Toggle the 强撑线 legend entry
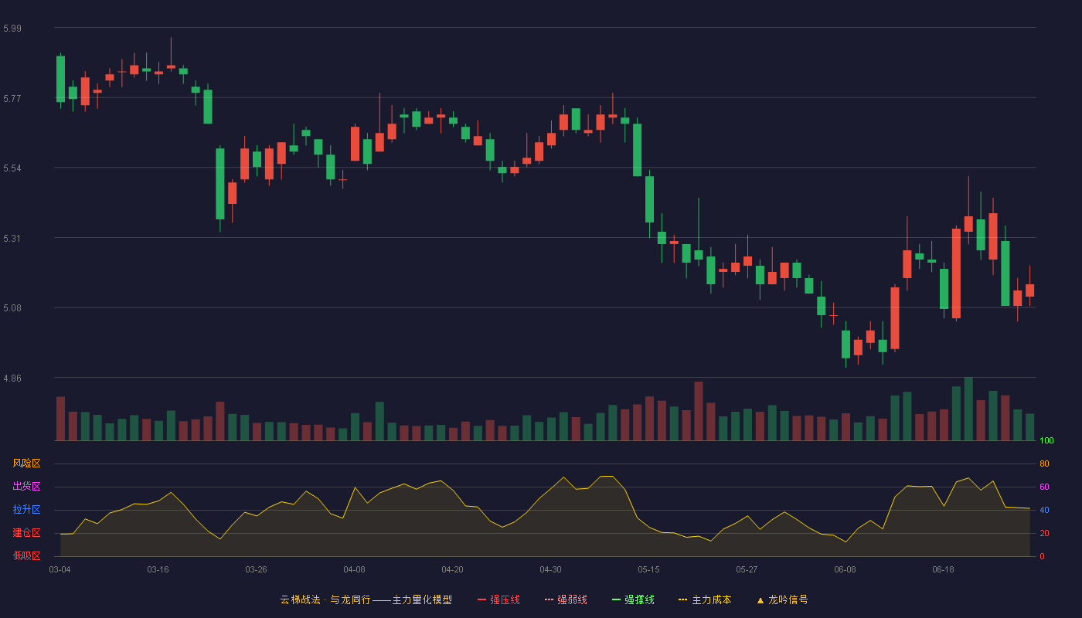1082x618 pixels. click(x=633, y=599)
